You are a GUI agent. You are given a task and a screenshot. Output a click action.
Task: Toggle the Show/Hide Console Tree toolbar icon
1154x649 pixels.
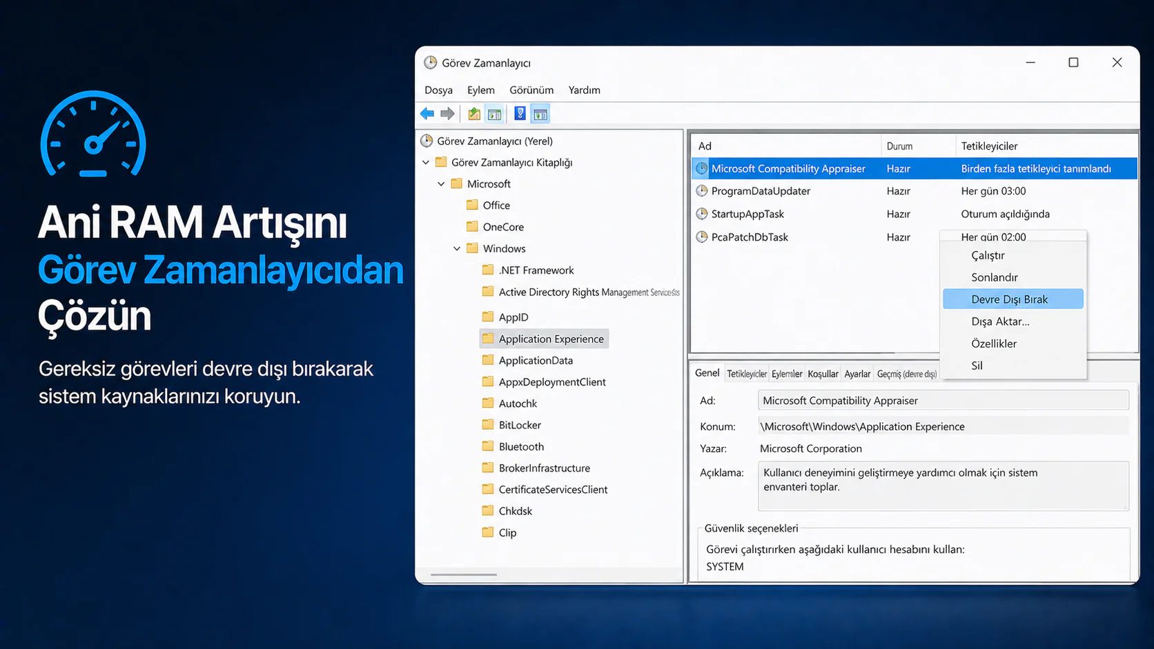click(x=495, y=114)
